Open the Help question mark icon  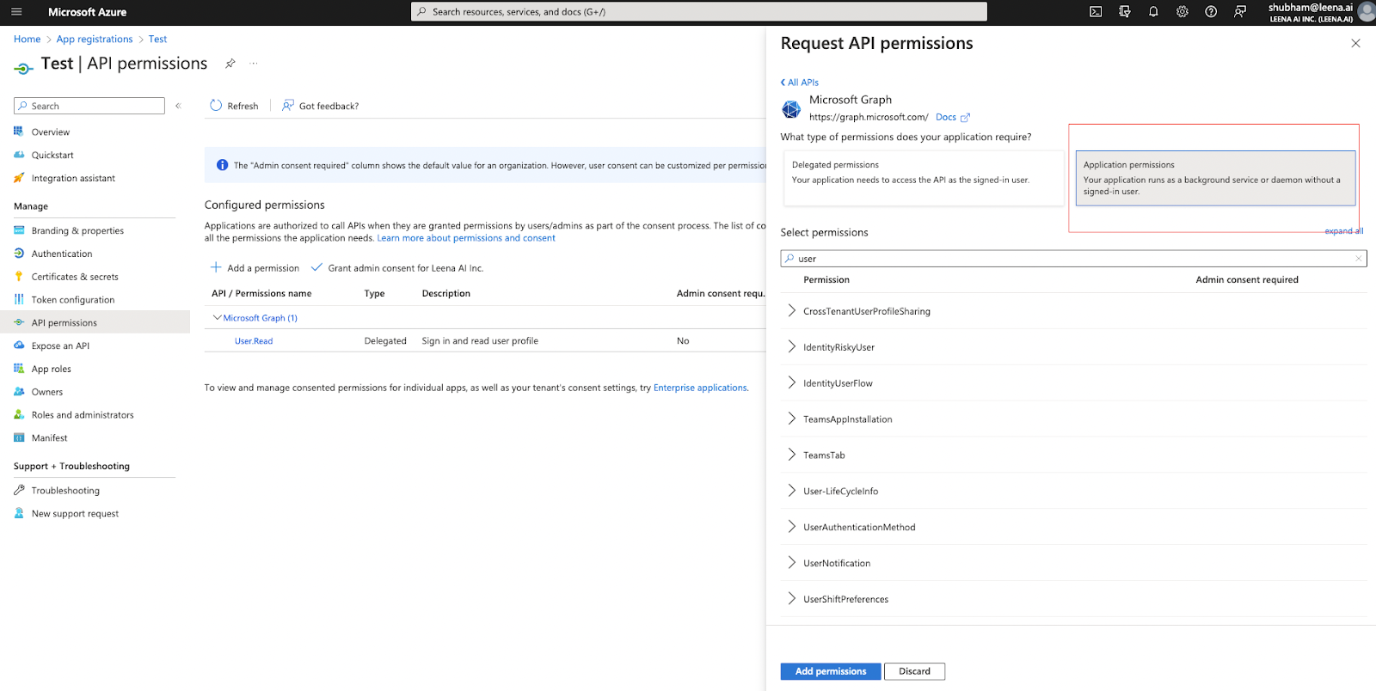[x=1211, y=12]
